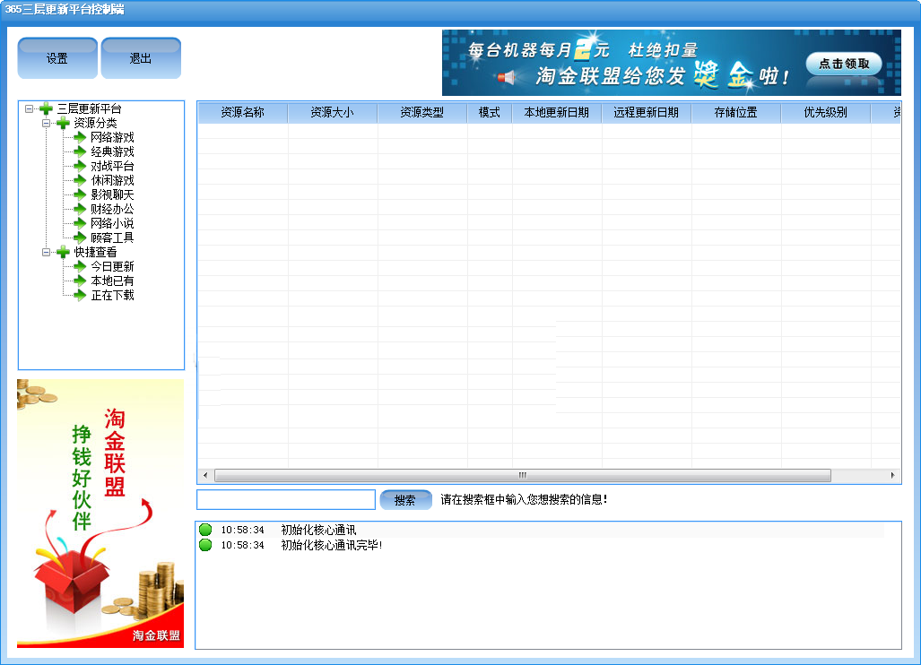Click the 模式 column header
921x665 pixels.
pos(490,113)
